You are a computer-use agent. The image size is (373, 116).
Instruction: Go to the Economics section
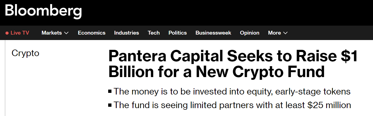pyautogui.click(x=91, y=33)
